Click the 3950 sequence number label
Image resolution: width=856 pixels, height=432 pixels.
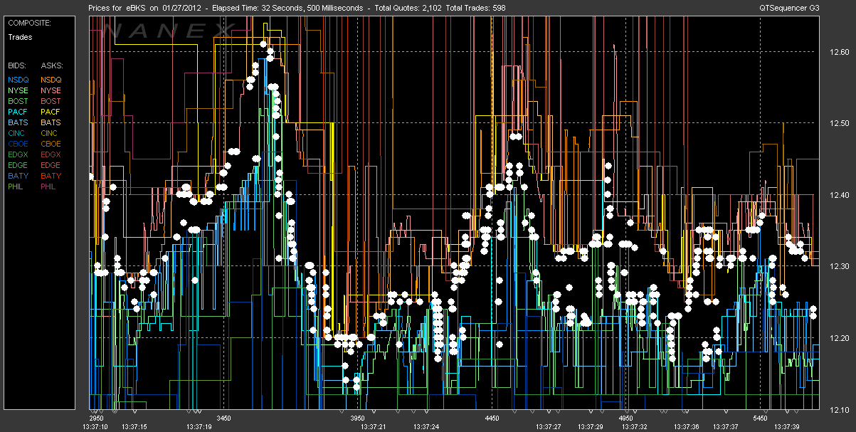[357, 418]
